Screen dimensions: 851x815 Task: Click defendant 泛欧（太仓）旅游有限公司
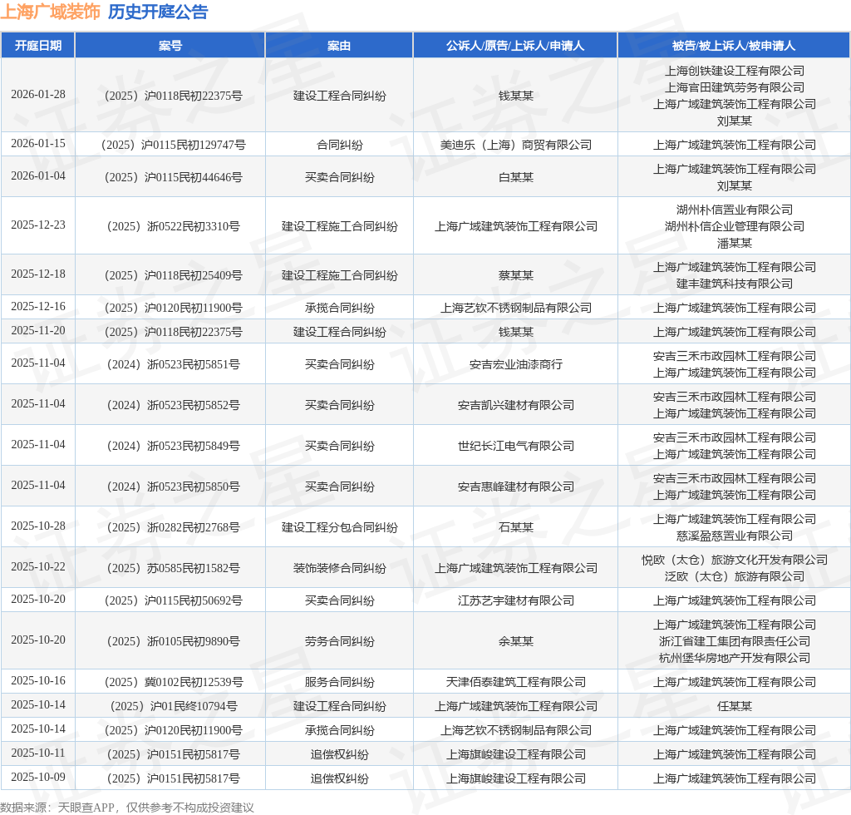pyautogui.click(x=735, y=576)
